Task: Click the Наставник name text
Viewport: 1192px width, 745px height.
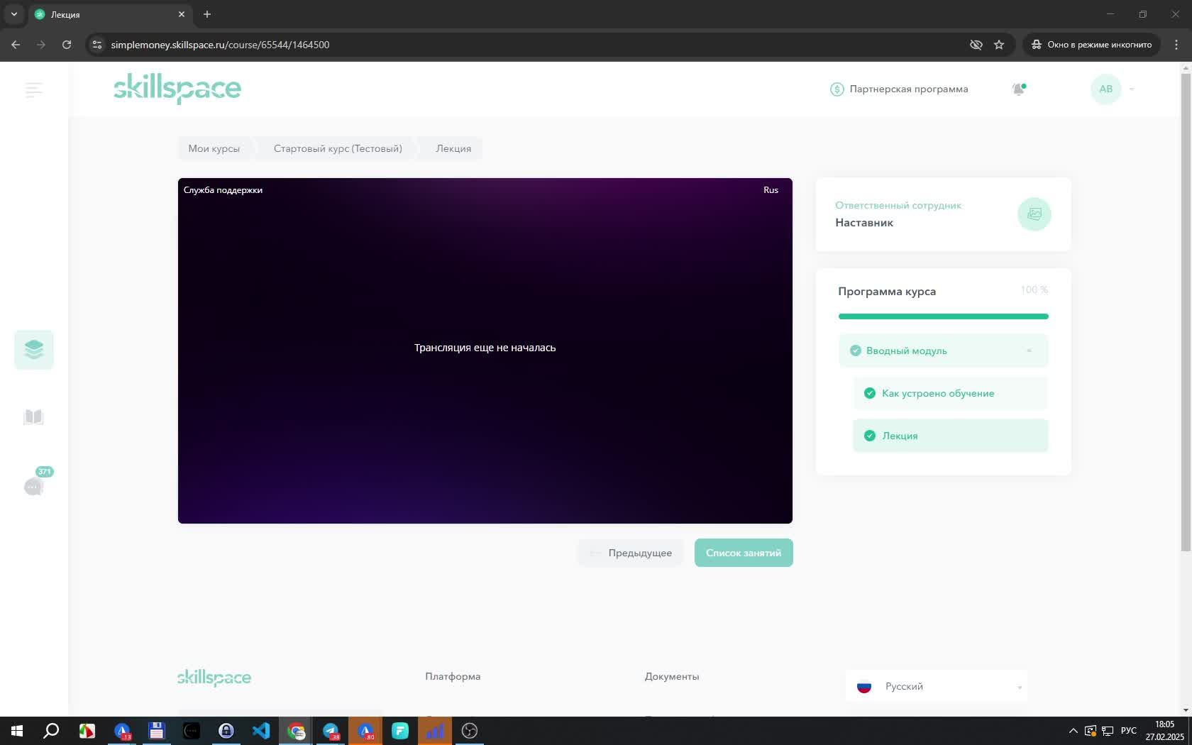Action: pos(864,223)
